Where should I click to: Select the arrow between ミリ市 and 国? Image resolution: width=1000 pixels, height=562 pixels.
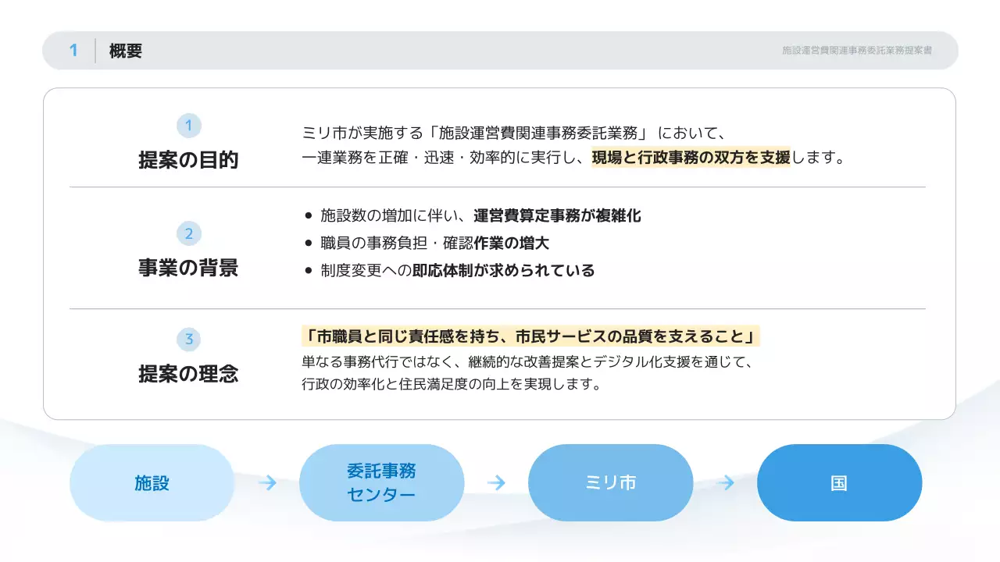tap(724, 482)
